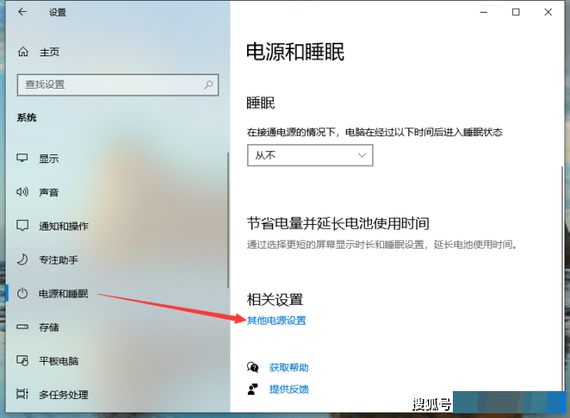The width and height of the screenshot is (570, 418).
Task: Open the 从不 sleep time dropdown
Action: (310, 156)
